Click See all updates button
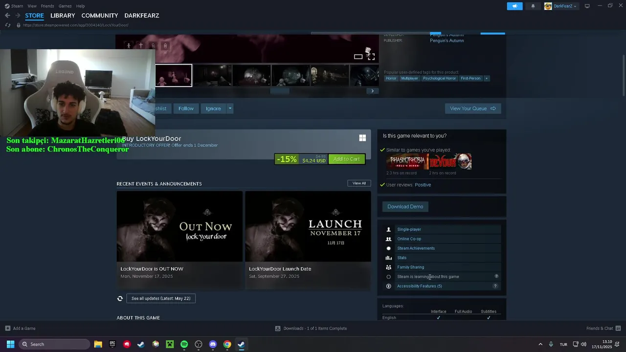 click(x=161, y=298)
